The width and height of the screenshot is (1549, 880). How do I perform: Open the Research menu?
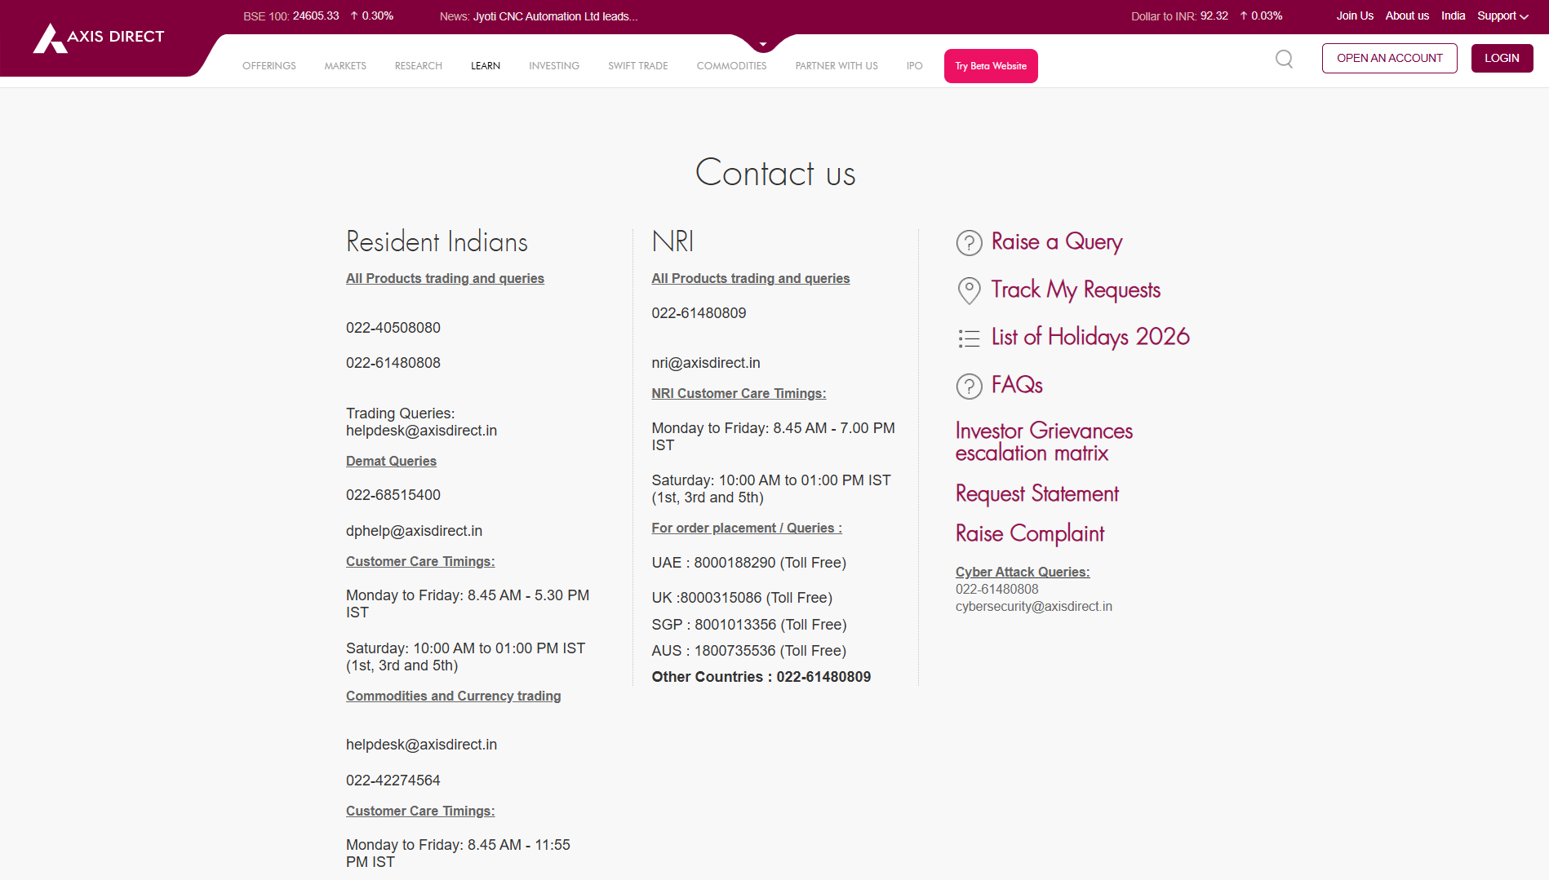coord(419,66)
